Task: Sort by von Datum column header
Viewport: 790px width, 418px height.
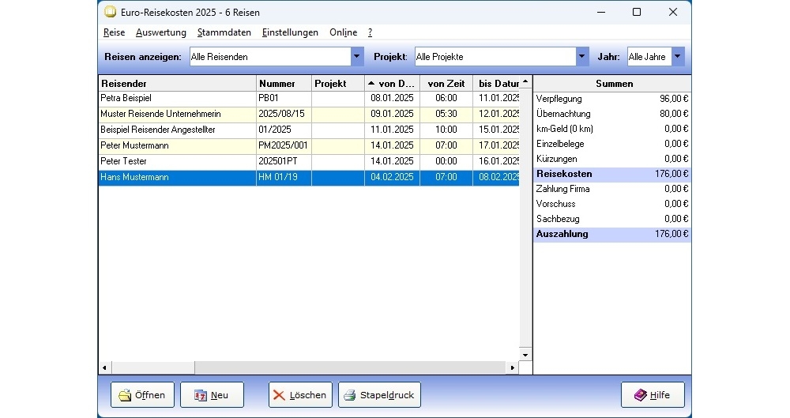Action: click(392, 84)
